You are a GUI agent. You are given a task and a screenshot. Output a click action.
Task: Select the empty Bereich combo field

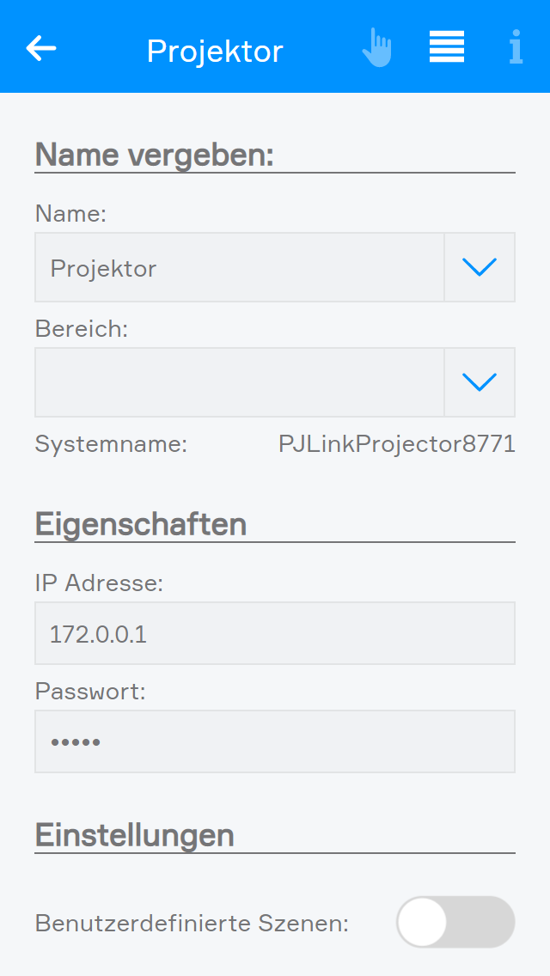[x=239, y=382]
